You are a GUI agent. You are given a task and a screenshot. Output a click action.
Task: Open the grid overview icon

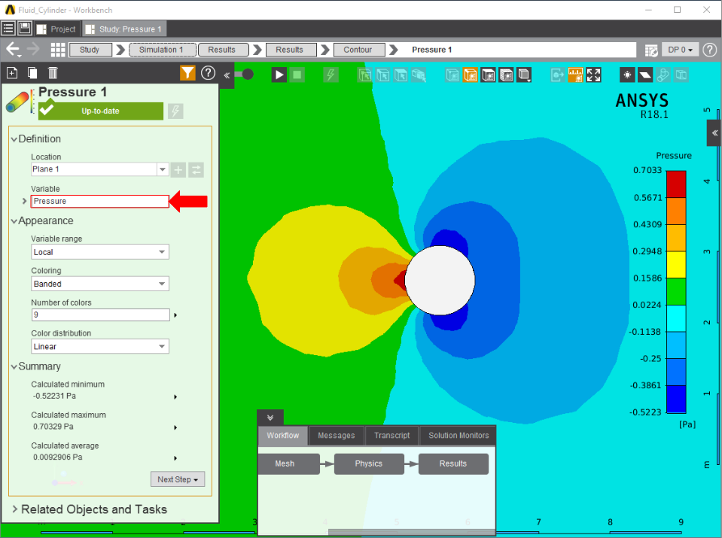[57, 49]
